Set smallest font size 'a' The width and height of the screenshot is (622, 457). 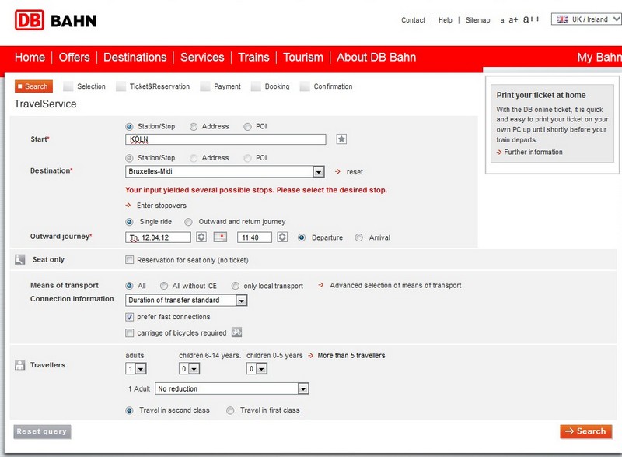[x=502, y=20]
